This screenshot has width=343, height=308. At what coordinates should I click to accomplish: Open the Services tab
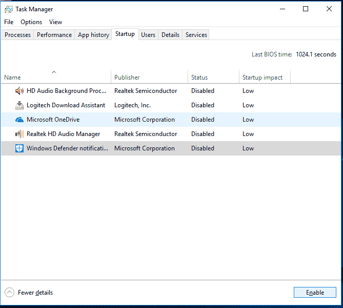(196, 35)
